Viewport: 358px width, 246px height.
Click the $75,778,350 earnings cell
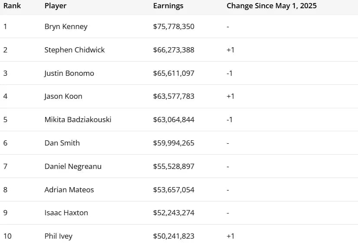(x=174, y=26)
